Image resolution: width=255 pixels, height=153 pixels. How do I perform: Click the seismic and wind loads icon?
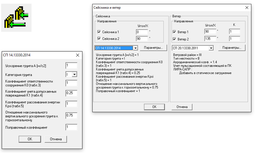[x=16, y=18]
